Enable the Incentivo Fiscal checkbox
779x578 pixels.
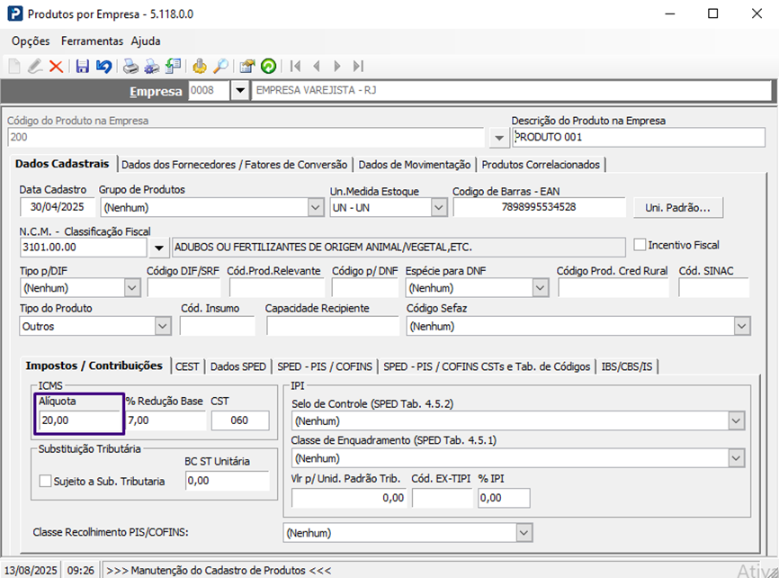[640, 245]
